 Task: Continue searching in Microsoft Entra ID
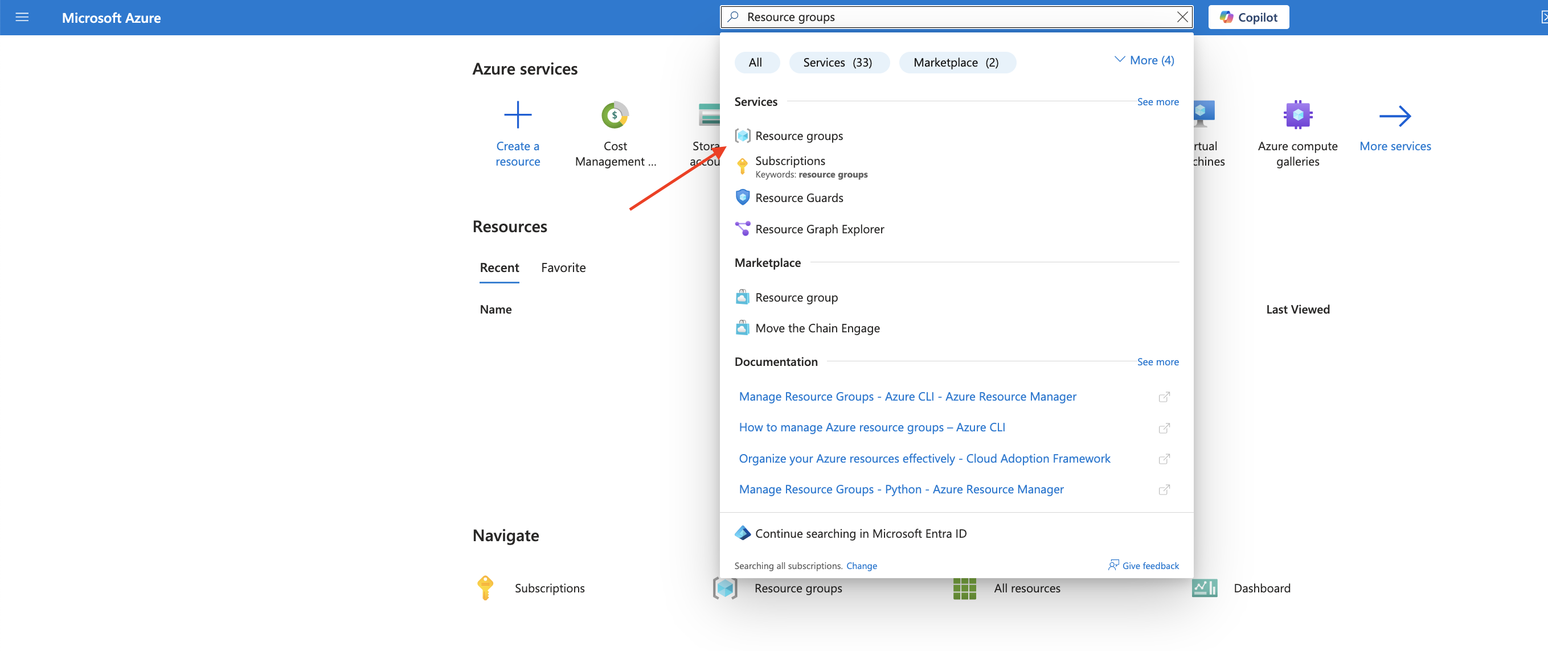(x=850, y=533)
